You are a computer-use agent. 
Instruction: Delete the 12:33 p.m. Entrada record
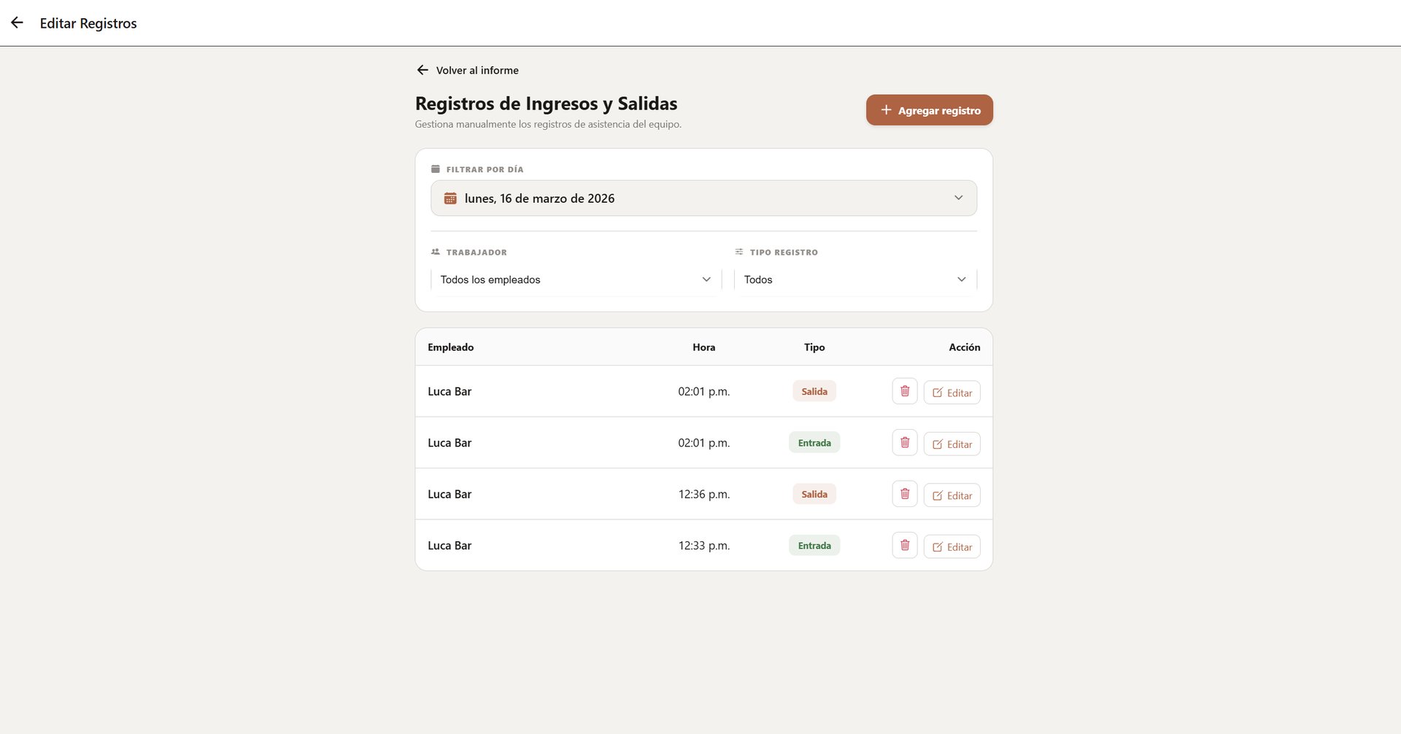coord(905,545)
